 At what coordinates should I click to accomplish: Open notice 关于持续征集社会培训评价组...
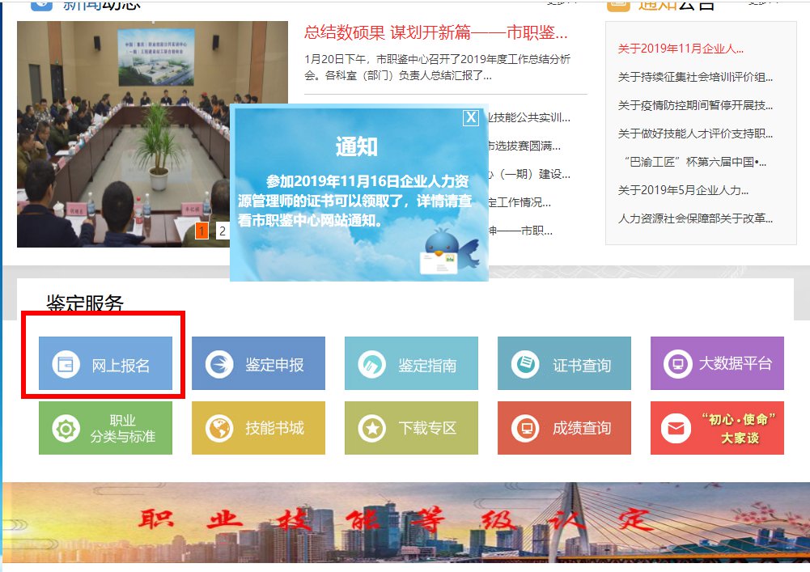click(695, 78)
